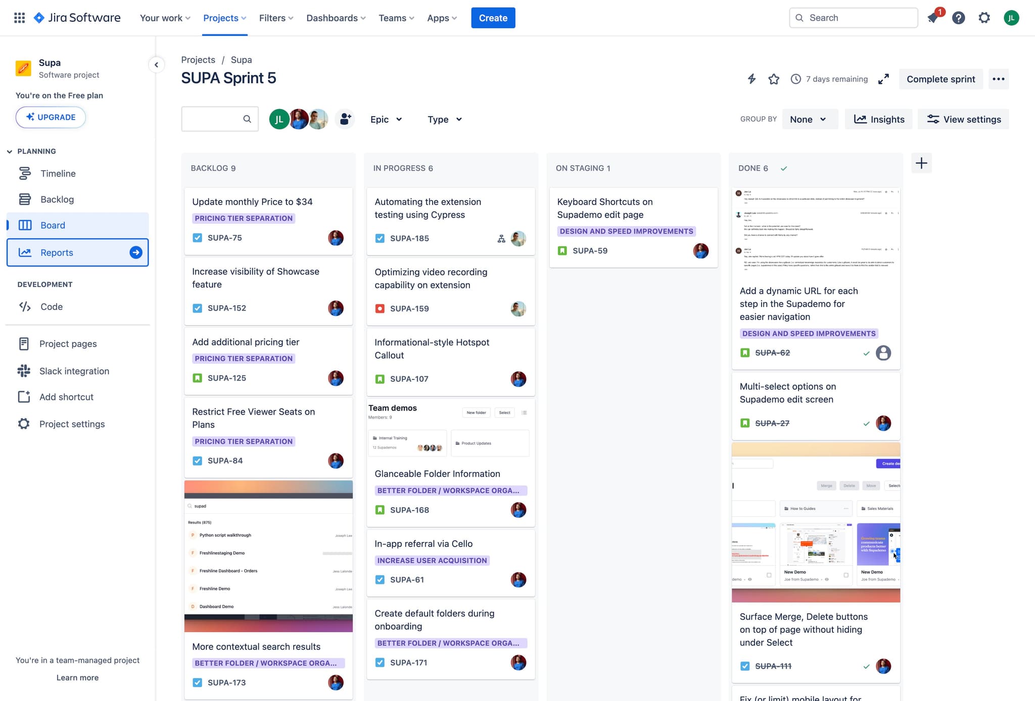Click the add people avatar icon

pos(345,119)
